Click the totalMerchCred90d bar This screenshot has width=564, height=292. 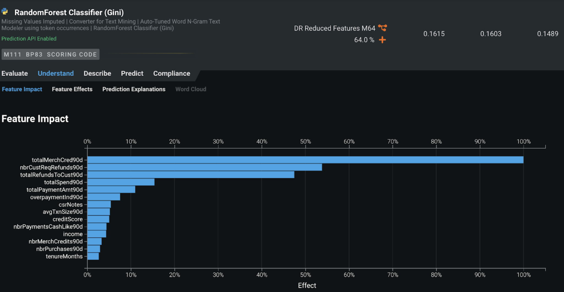point(305,160)
